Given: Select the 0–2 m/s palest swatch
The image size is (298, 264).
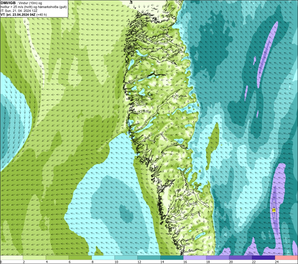Looking at the screenshot, I should coord(12,258).
